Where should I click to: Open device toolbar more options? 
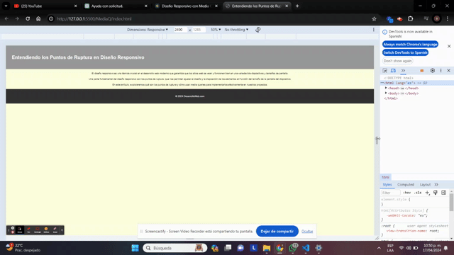(x=374, y=30)
